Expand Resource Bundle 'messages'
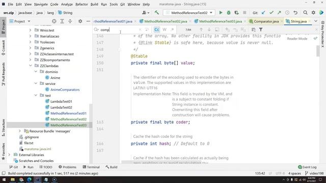Viewport: 326px width, 183px height. coord(20,131)
